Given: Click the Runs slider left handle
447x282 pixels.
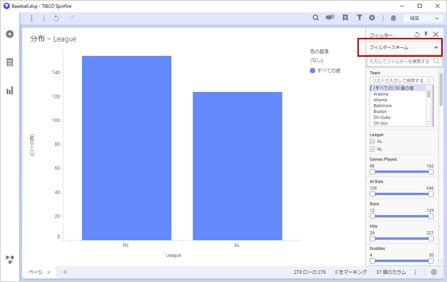Looking at the screenshot, I should 372,216.
